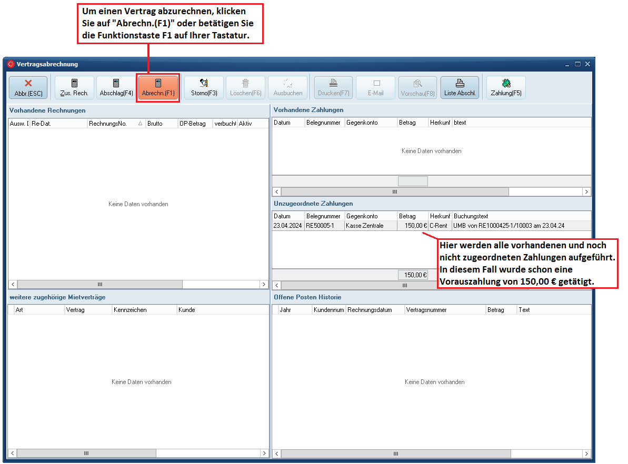Click the Re-Dat. column header
Viewport: 628px width, 464px height.
[58, 124]
